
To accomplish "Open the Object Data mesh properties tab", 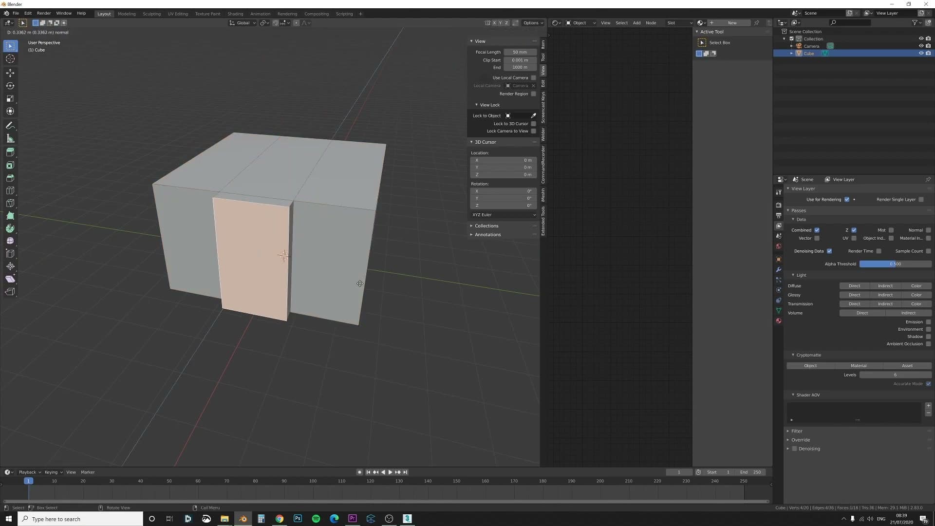I will coord(779,310).
